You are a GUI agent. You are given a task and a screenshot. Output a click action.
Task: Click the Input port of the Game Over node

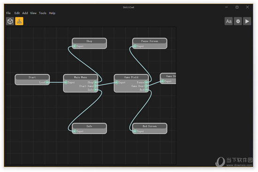tap(162, 81)
